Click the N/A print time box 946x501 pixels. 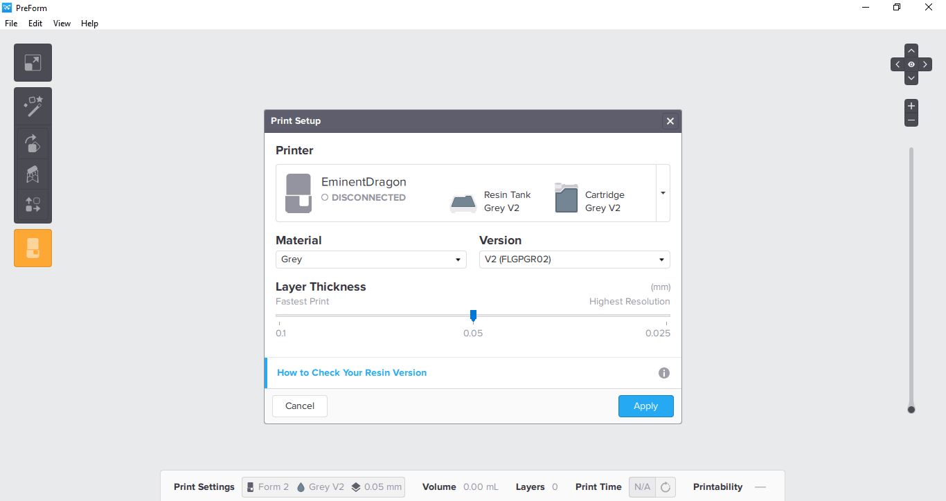643,487
